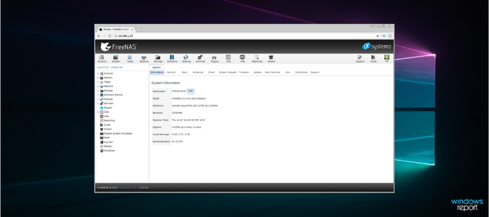Bookmark this page with the star icon
The width and height of the screenshot is (489, 217).
coord(378,36)
